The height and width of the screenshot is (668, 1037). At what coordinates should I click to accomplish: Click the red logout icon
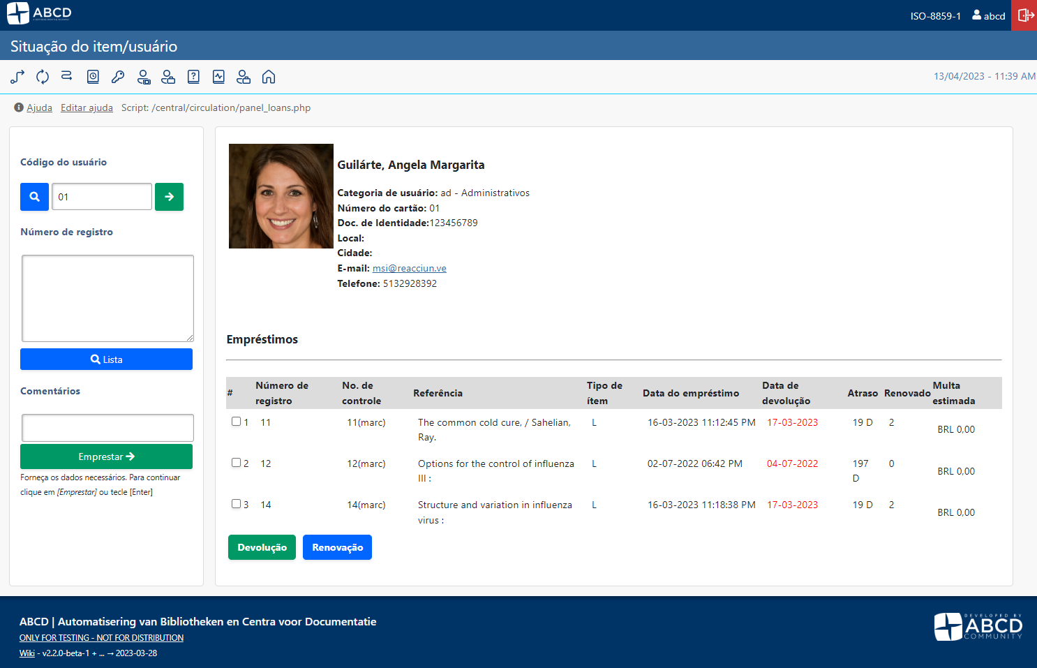point(1024,15)
